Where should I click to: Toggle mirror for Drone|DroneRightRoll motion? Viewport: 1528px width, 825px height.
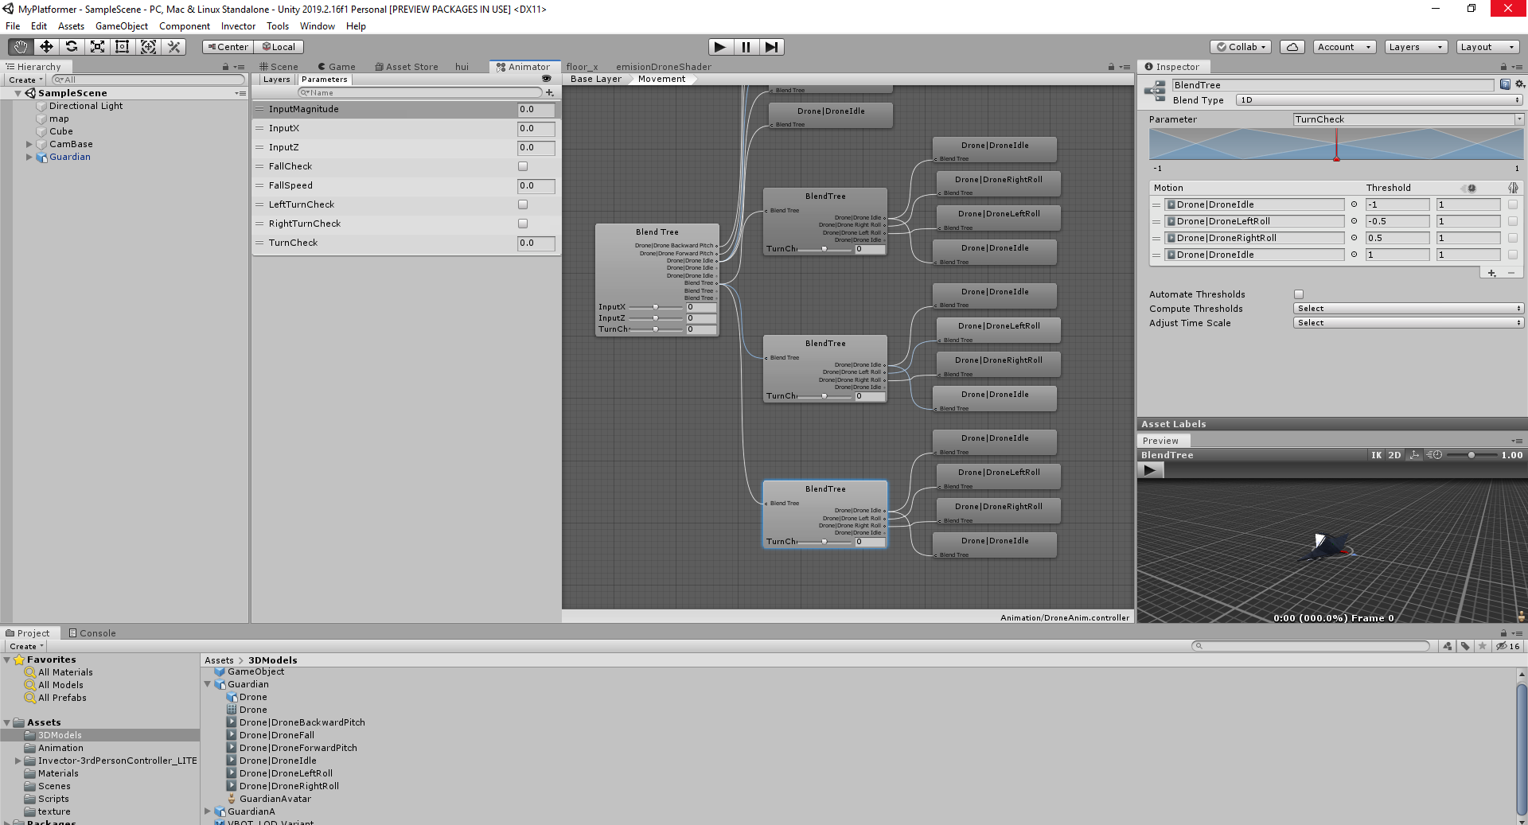point(1513,238)
